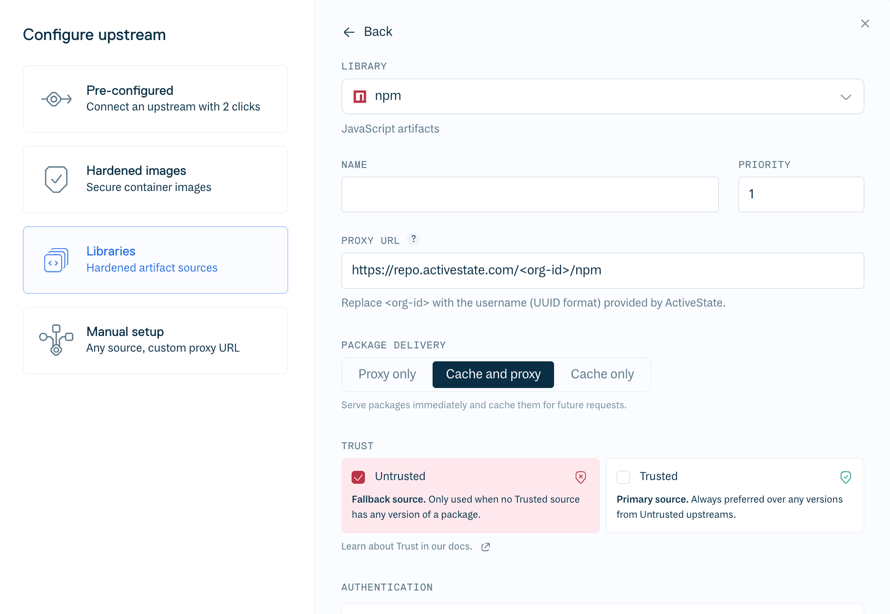Screen dimensions: 890x614
Task: Open the Libraries option
Action: point(156,260)
